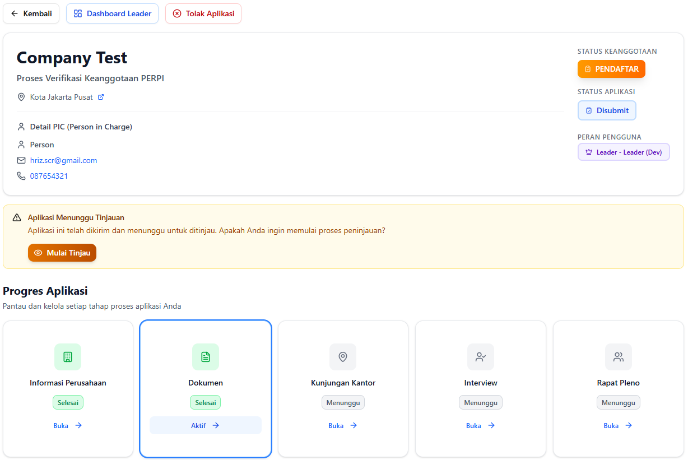The height and width of the screenshot is (460, 688).
Task: Click Mulai Tinjau to start the review
Action: pos(62,253)
